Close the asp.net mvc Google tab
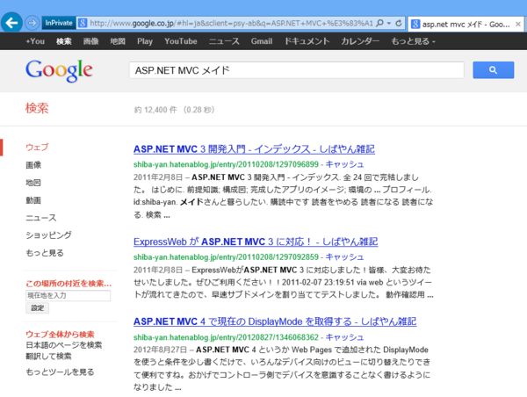The height and width of the screenshot is (397, 527). pyautogui.click(x=518, y=24)
